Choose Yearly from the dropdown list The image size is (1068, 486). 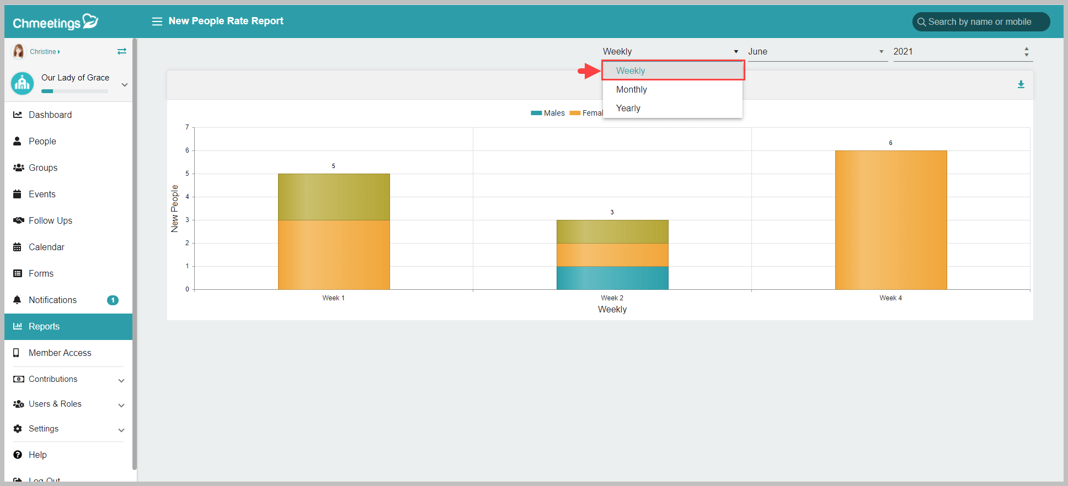coord(673,108)
